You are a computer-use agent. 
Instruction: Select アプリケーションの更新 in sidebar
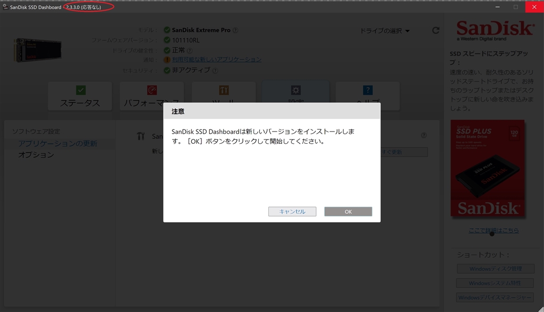57,143
